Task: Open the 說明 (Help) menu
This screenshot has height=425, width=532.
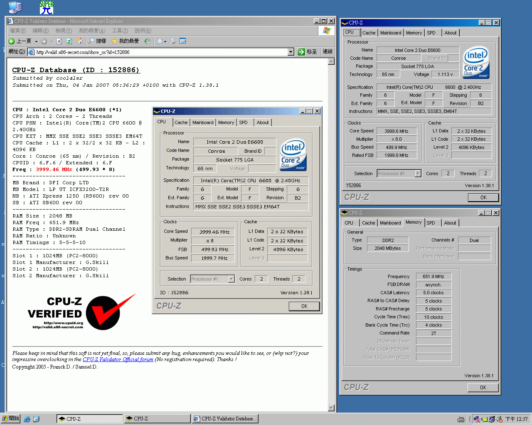Action: pos(143,31)
